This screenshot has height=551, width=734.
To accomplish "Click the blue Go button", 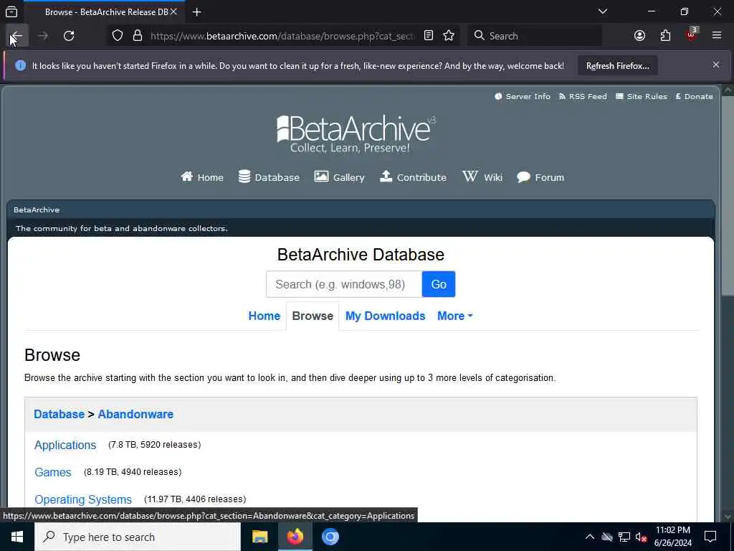I will click(x=439, y=284).
